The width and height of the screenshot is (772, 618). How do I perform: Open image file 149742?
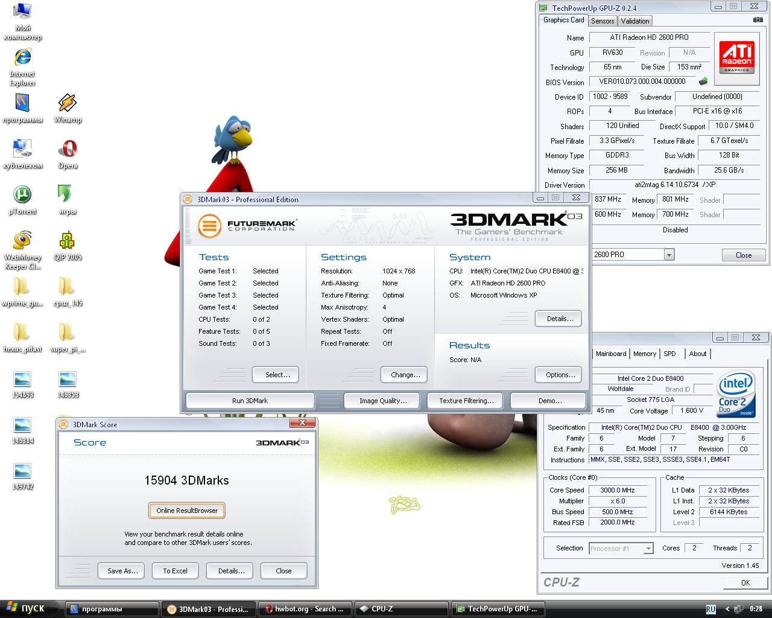point(23,476)
